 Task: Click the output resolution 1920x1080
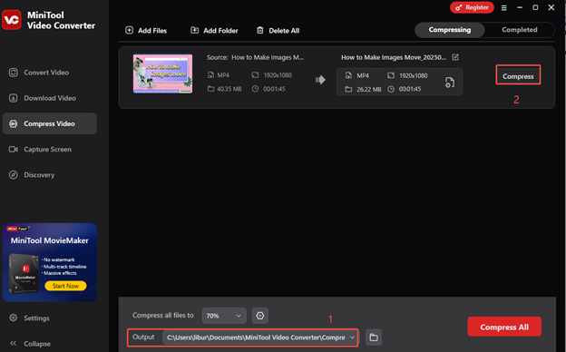pos(414,75)
